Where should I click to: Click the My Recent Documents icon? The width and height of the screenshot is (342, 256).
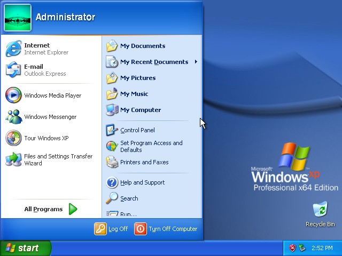(112, 62)
